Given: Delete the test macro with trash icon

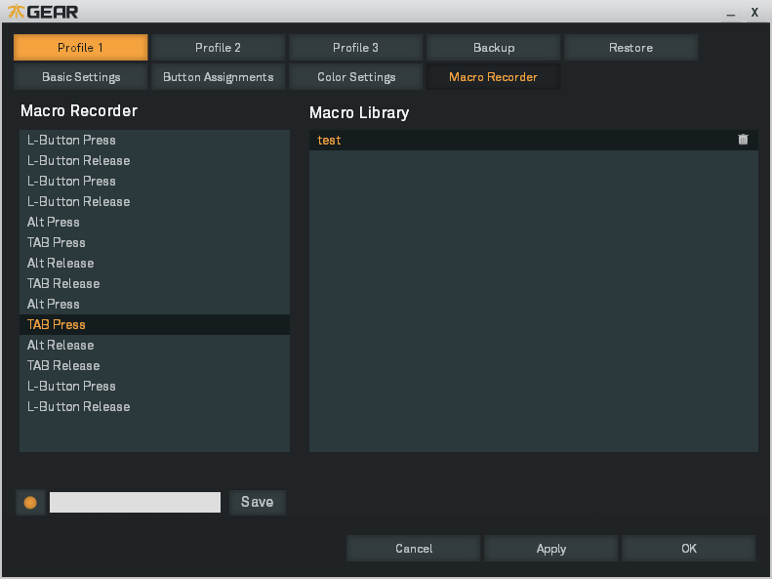Looking at the screenshot, I should point(743,141).
